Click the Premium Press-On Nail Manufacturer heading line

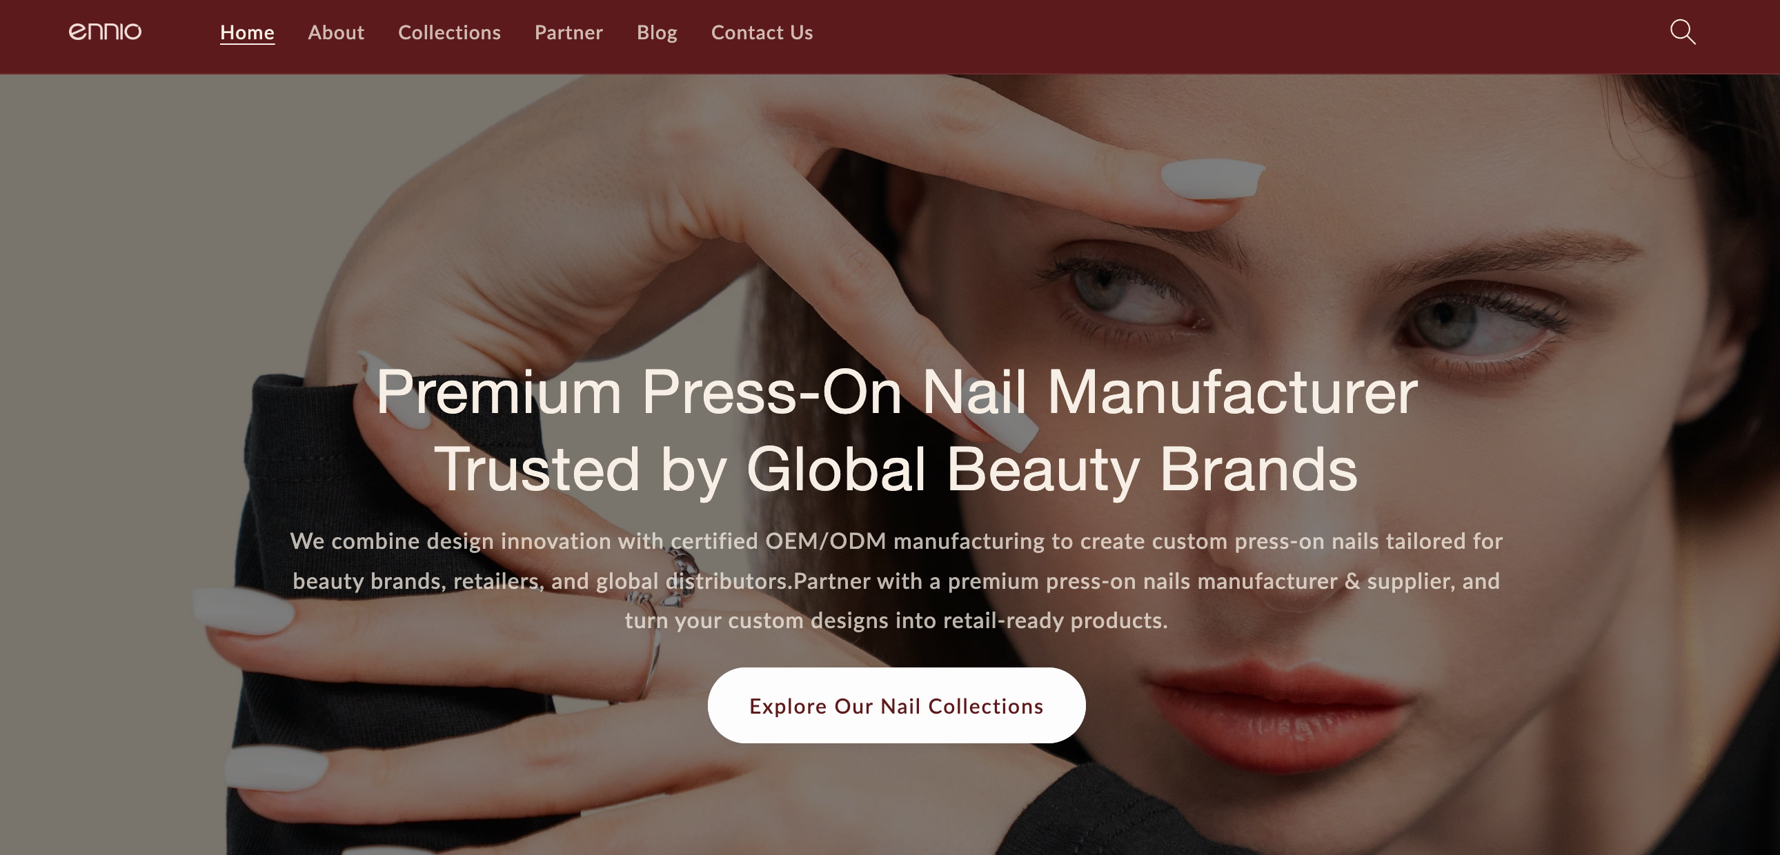click(x=897, y=392)
